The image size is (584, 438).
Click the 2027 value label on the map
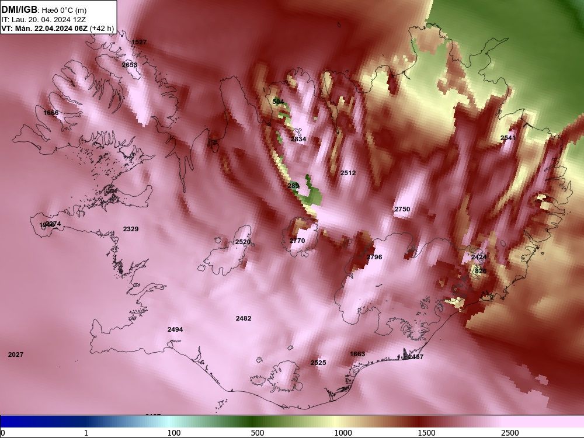tap(16, 354)
